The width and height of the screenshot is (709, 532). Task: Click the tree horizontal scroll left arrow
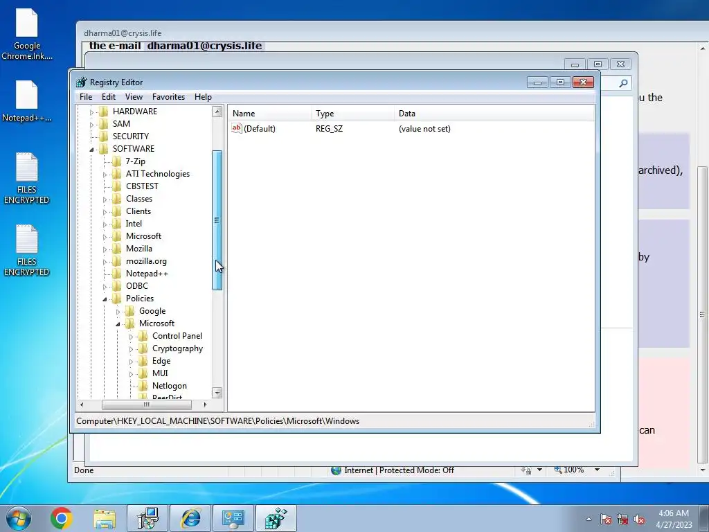tap(82, 405)
